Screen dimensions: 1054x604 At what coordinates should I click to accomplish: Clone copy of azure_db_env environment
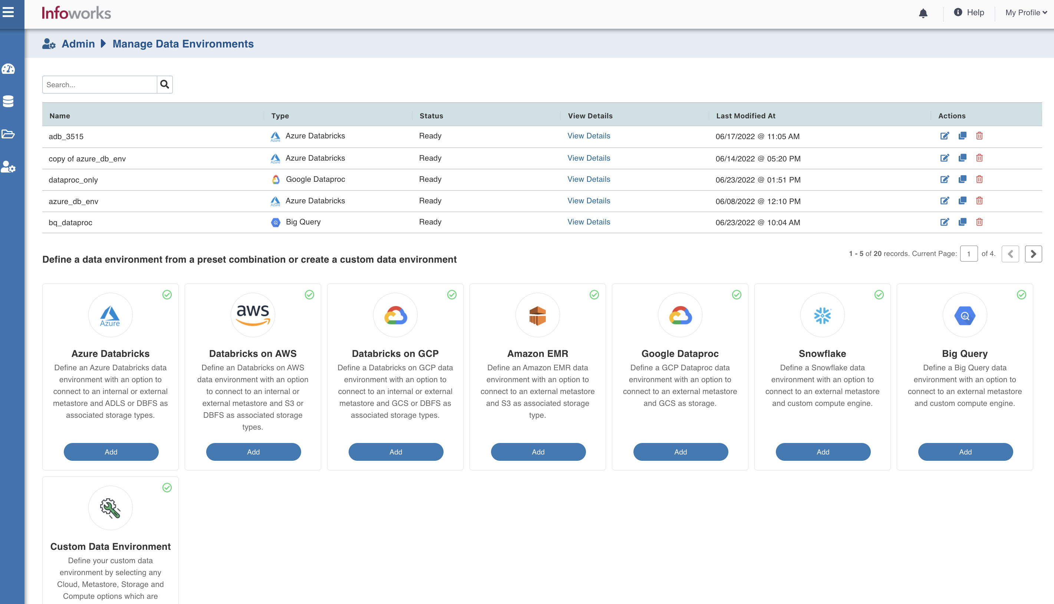[962, 158]
